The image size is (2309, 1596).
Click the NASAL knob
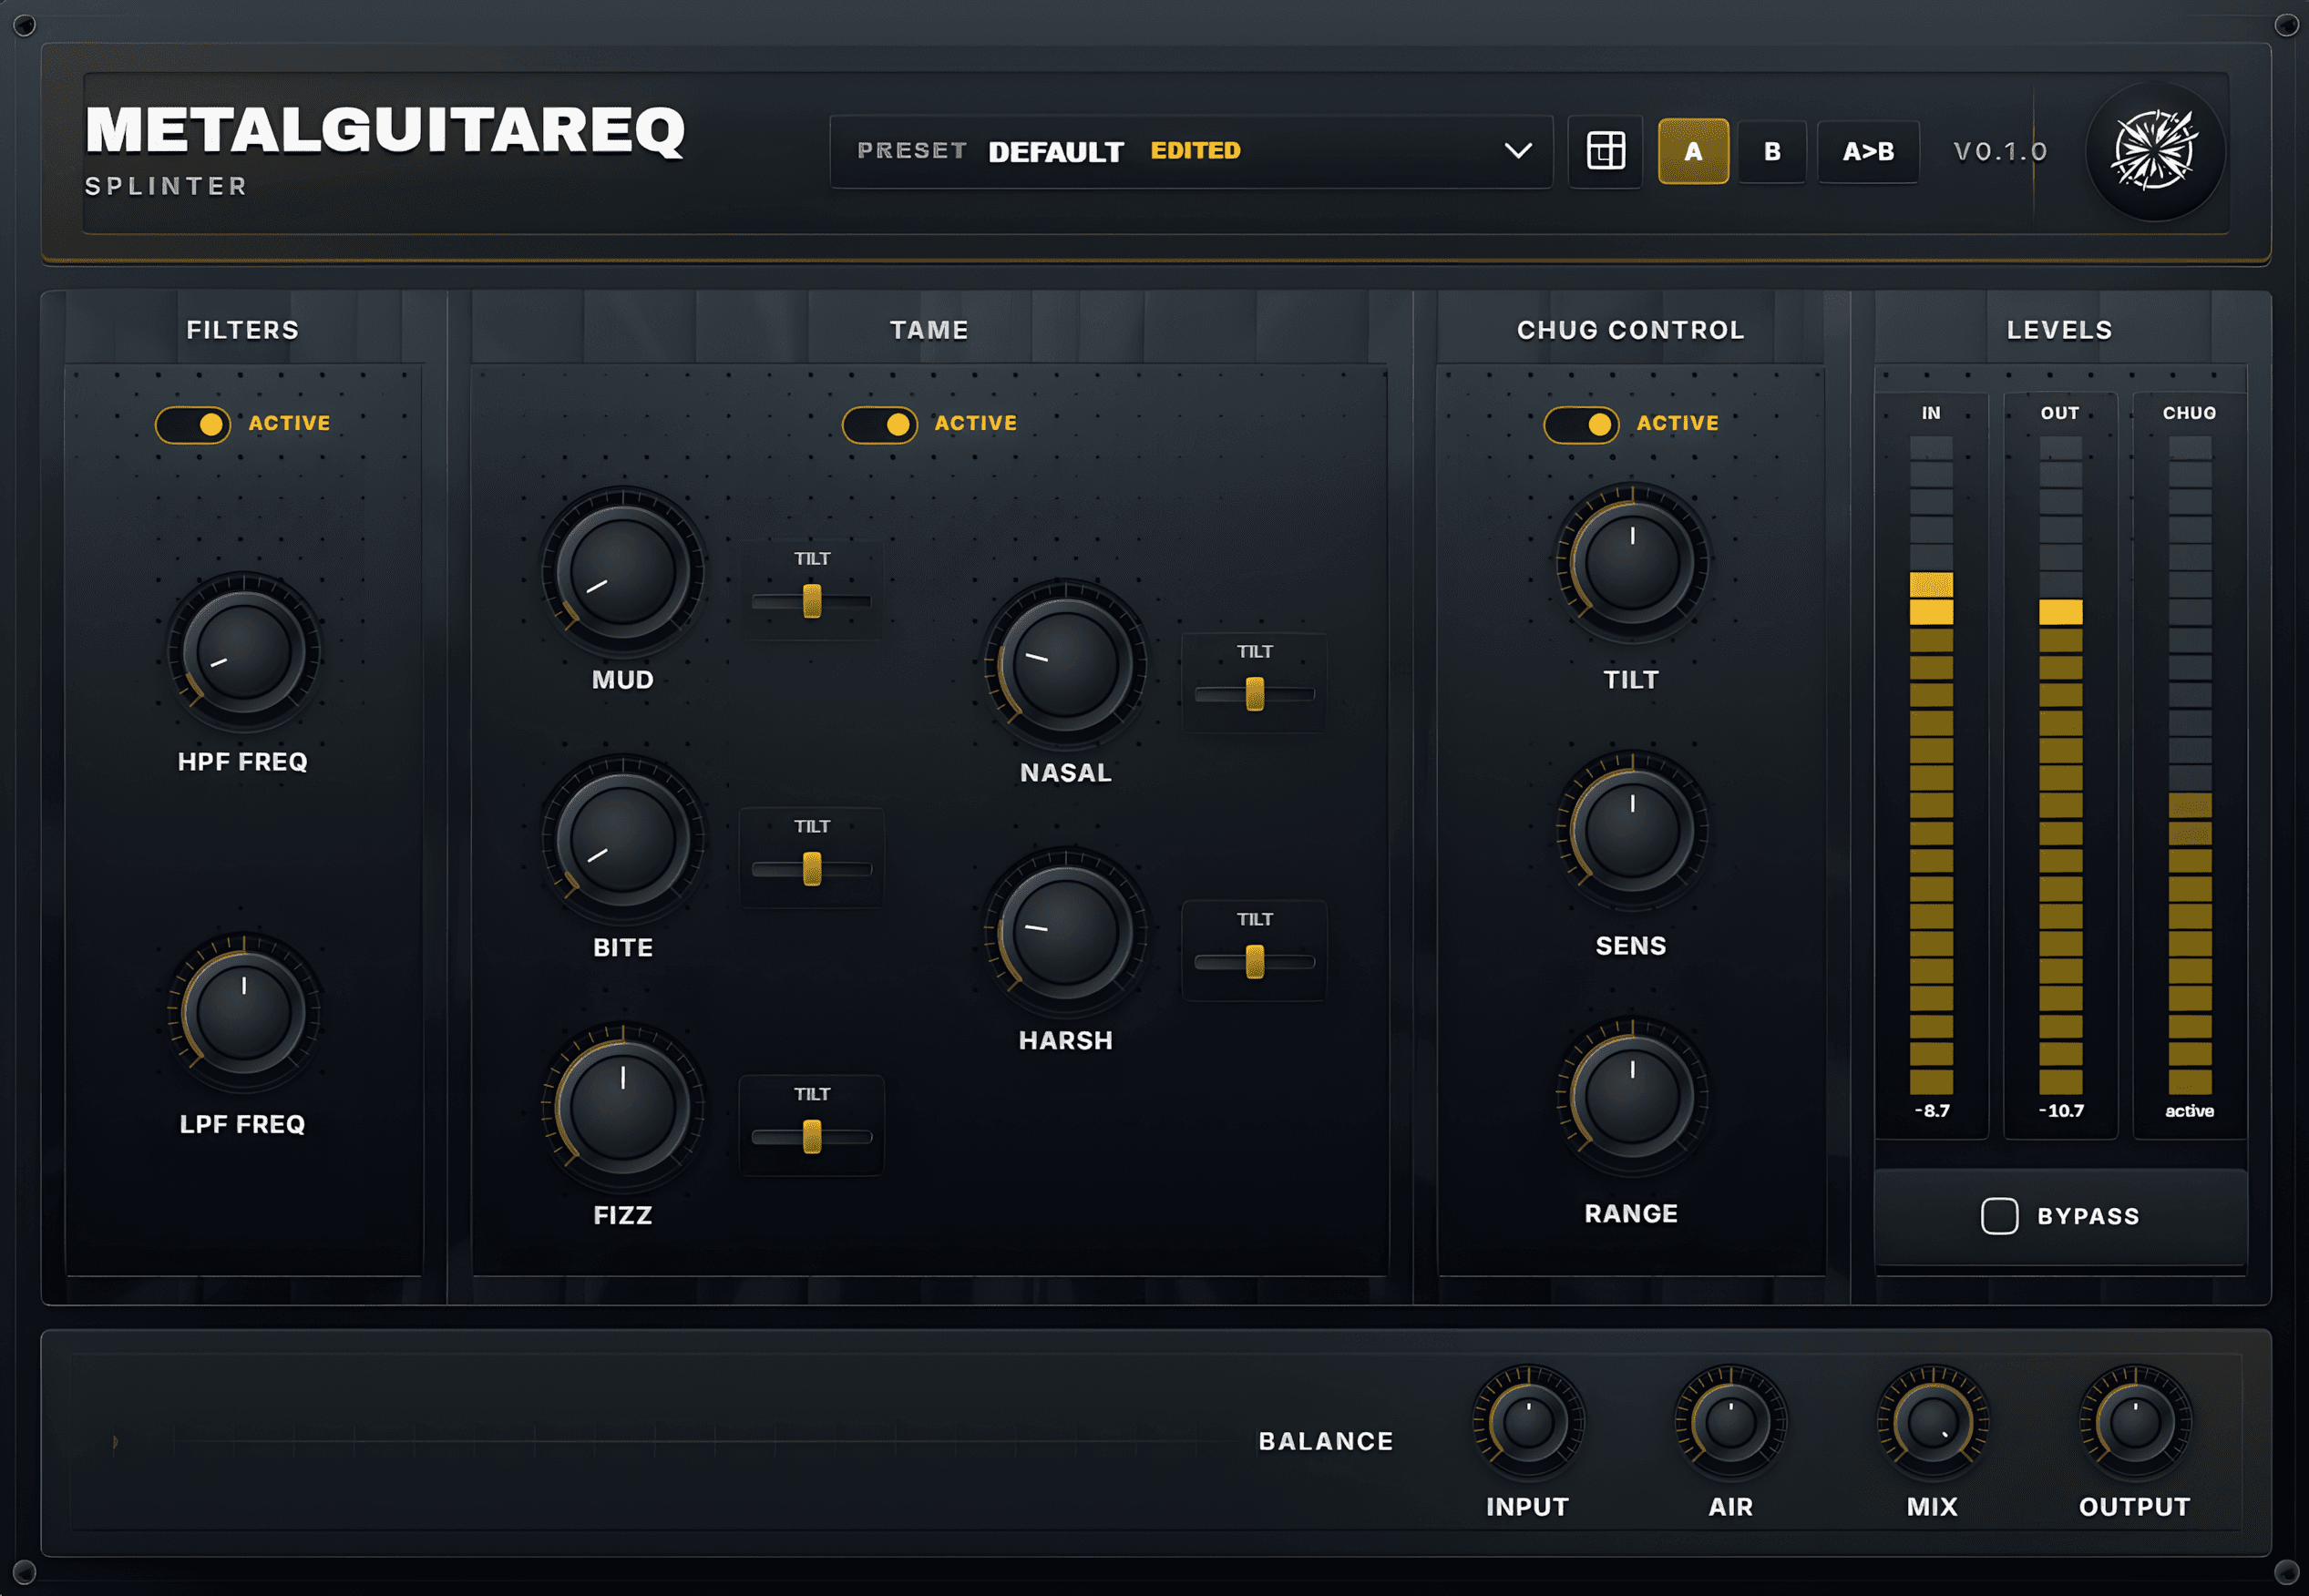click(1065, 663)
